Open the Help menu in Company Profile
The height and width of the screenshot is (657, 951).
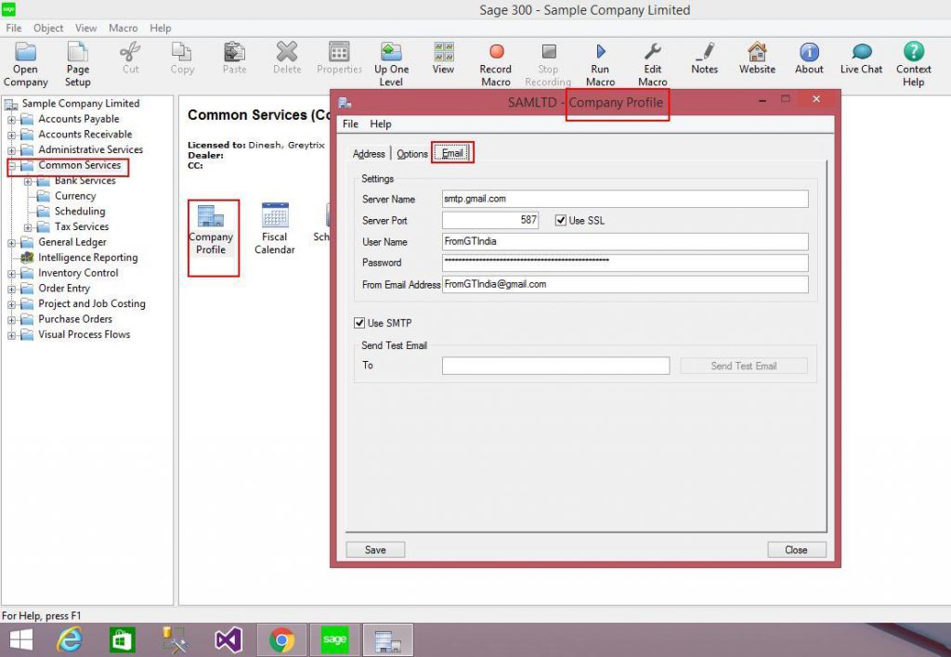[380, 123]
